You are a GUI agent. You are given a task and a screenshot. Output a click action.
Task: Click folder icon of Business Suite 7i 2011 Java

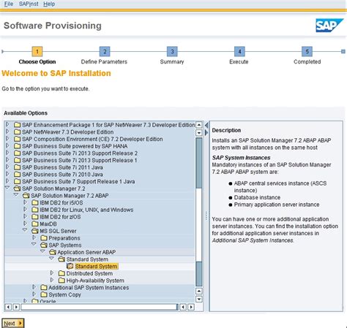pos(17,167)
